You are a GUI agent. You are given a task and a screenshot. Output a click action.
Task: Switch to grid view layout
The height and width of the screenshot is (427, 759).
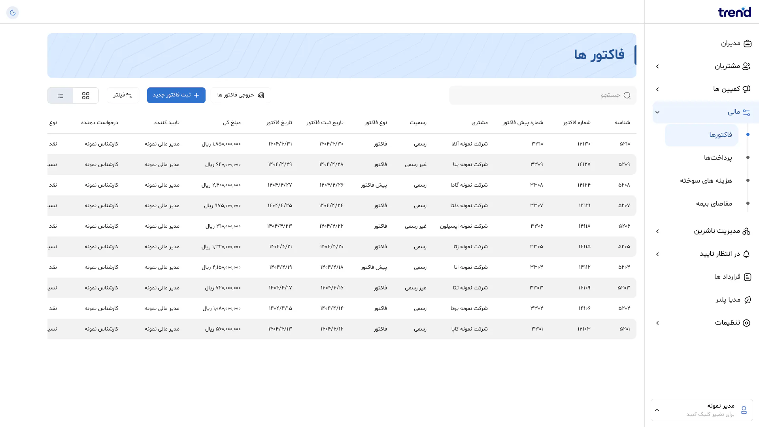pos(86,96)
